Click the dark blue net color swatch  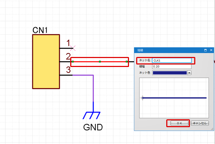click(169, 73)
